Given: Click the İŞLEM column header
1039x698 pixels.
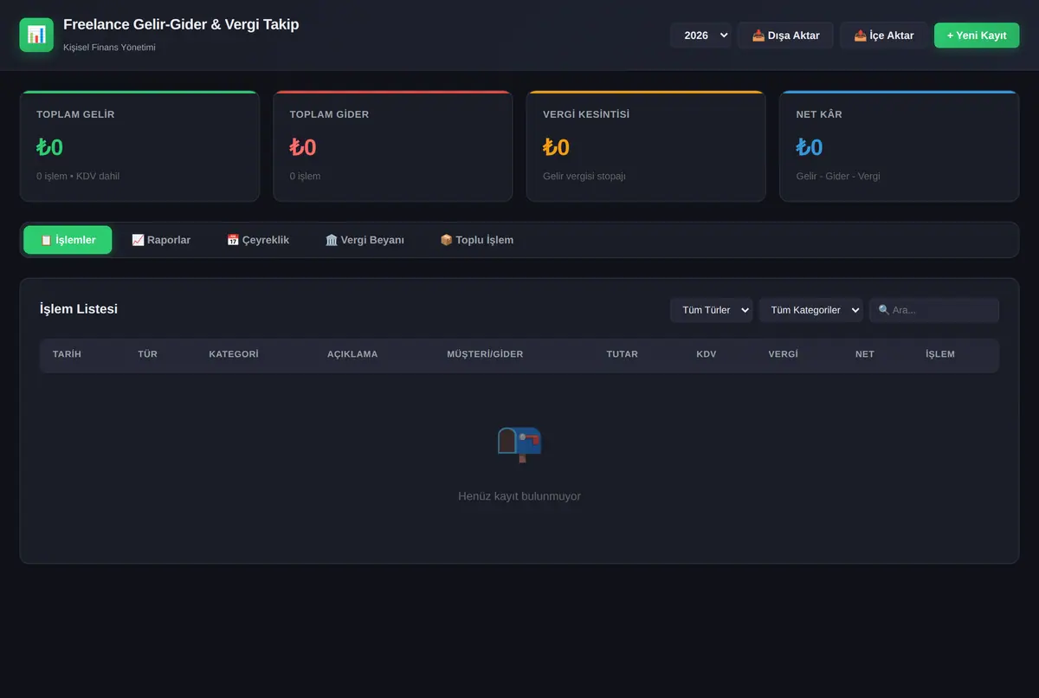Looking at the screenshot, I should tap(940, 354).
